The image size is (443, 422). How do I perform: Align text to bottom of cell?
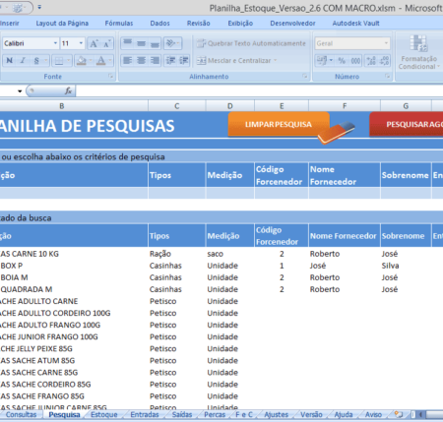[x=155, y=43]
